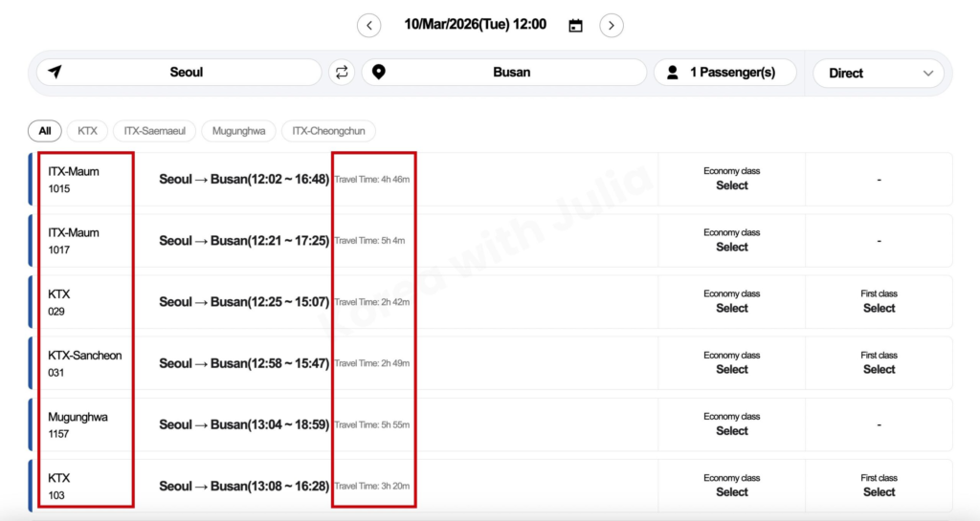Click route Seoul → Busan(13:08 ~ 16:28)

point(244,486)
